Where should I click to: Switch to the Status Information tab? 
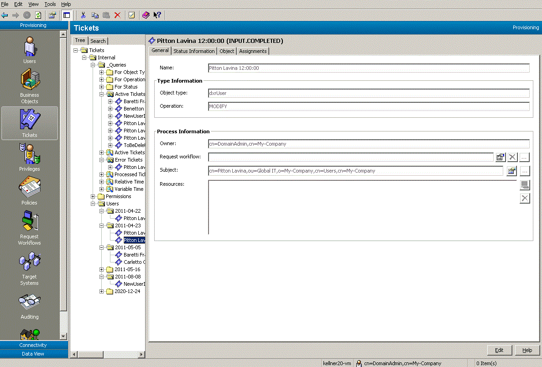point(194,51)
